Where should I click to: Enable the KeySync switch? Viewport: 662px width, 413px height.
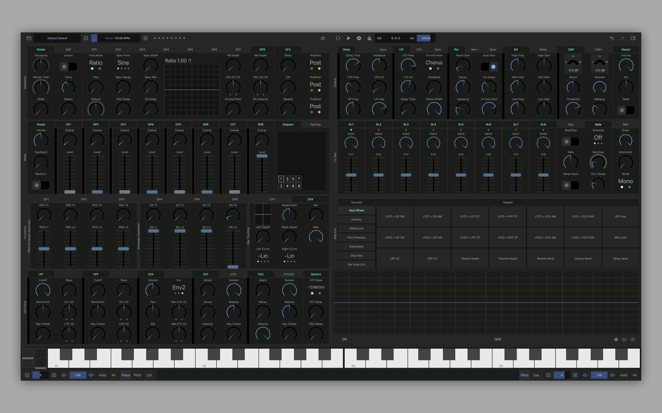41,185
